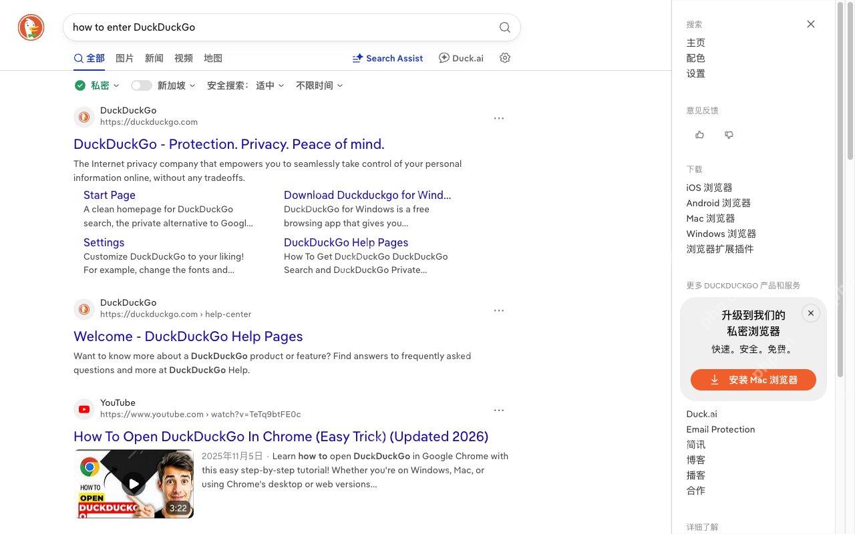
Task: Expand the 私密 privacy dropdown
Action: (x=98, y=85)
